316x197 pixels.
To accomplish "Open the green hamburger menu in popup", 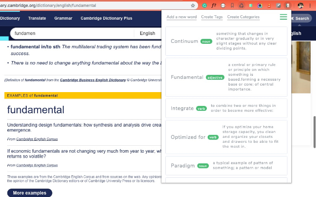I will (x=283, y=17).
